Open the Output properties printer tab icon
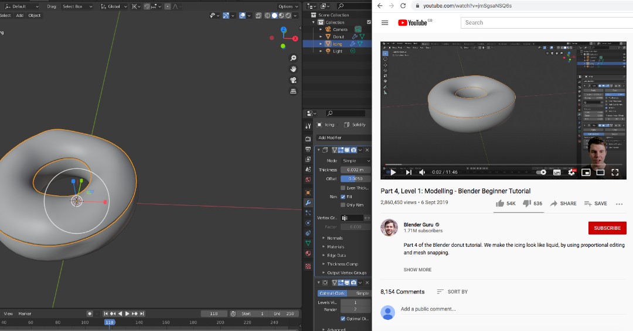Viewport: 633px width, 331px height. click(308, 149)
